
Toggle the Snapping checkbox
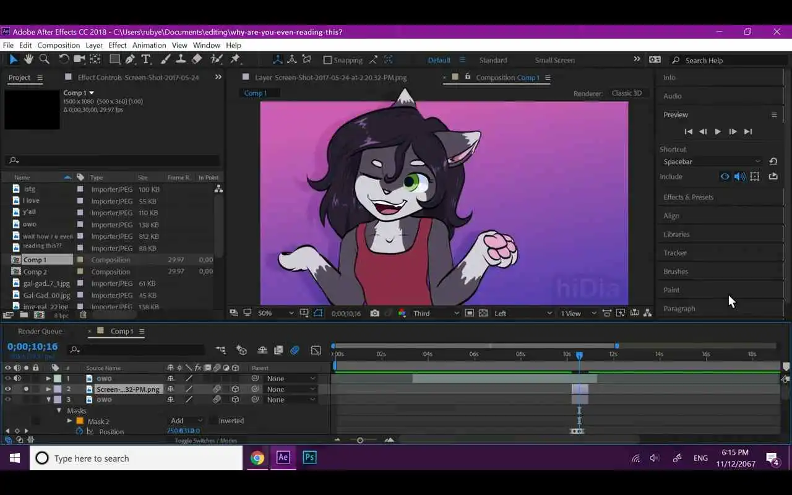328,60
